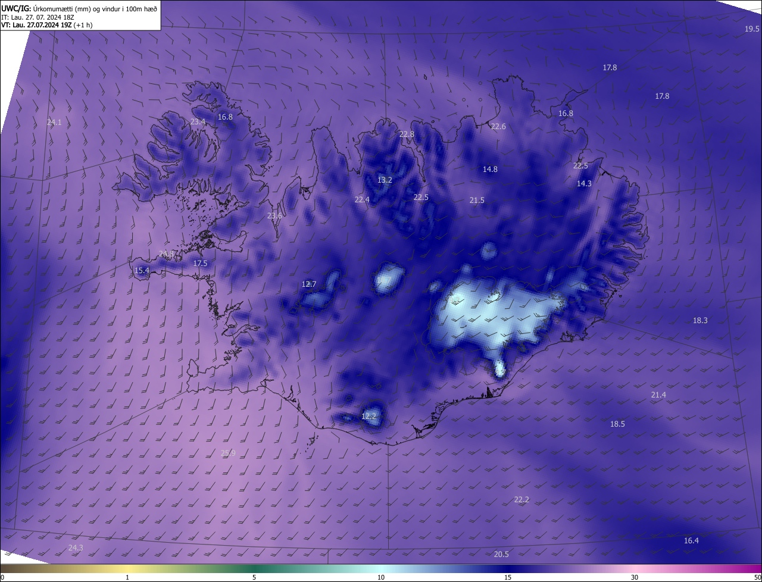
Task: Select the 22.6 value label
Action: pyautogui.click(x=498, y=127)
